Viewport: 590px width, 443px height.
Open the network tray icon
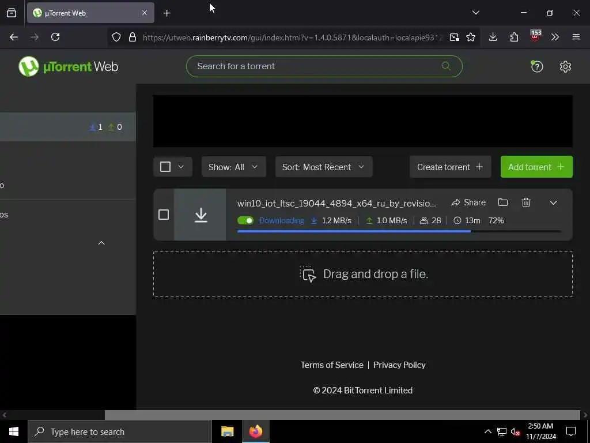coord(502,431)
